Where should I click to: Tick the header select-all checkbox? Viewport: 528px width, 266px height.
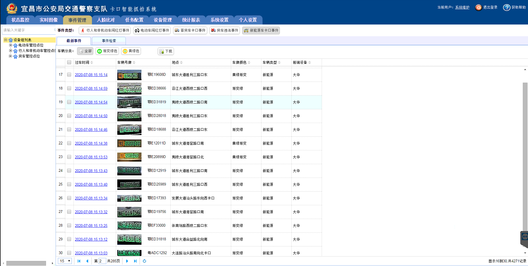[x=69, y=63]
